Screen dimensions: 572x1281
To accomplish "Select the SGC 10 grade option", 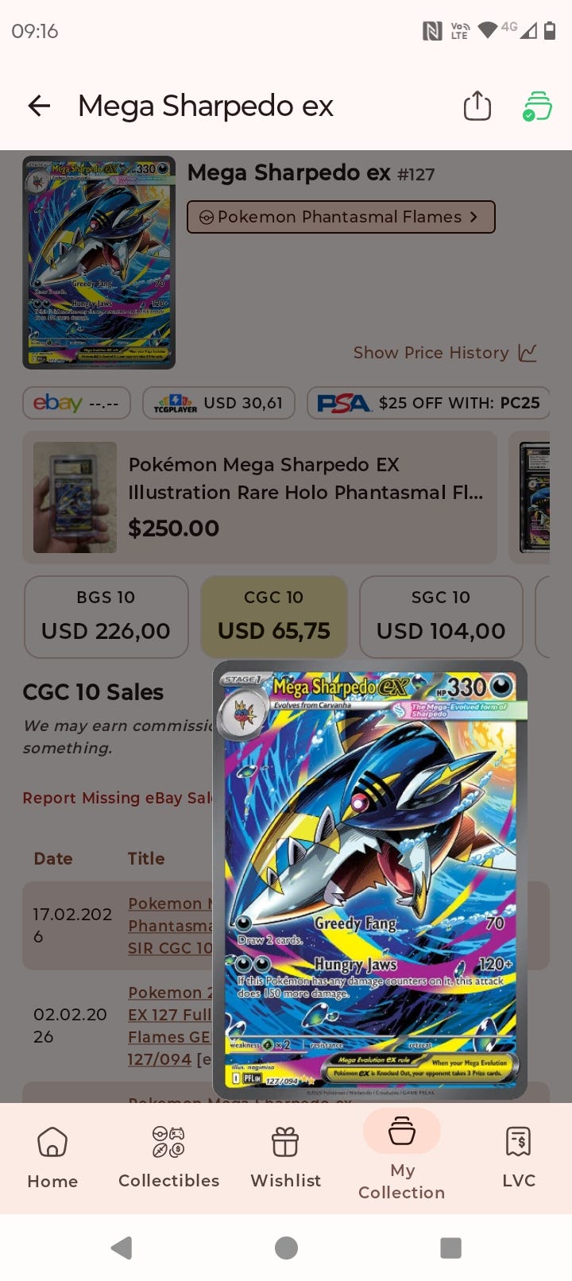I will [441, 617].
